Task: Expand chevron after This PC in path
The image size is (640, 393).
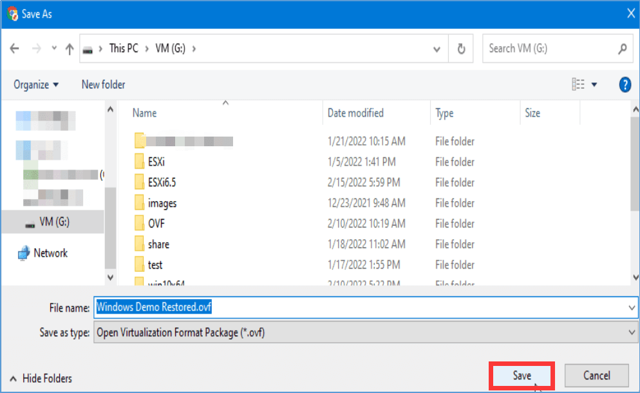Action: coord(147,48)
